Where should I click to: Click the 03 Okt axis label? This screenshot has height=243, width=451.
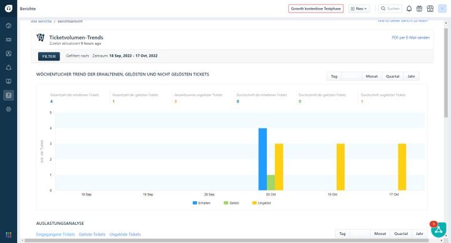pyautogui.click(x=271, y=194)
